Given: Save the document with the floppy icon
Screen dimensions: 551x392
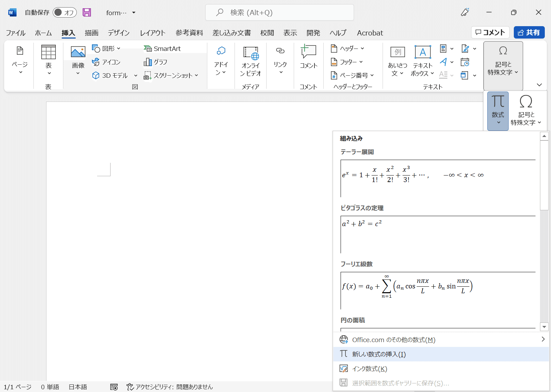Looking at the screenshot, I should tap(86, 12).
